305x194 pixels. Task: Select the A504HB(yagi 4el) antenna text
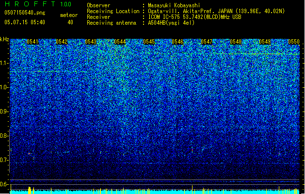[171, 23]
